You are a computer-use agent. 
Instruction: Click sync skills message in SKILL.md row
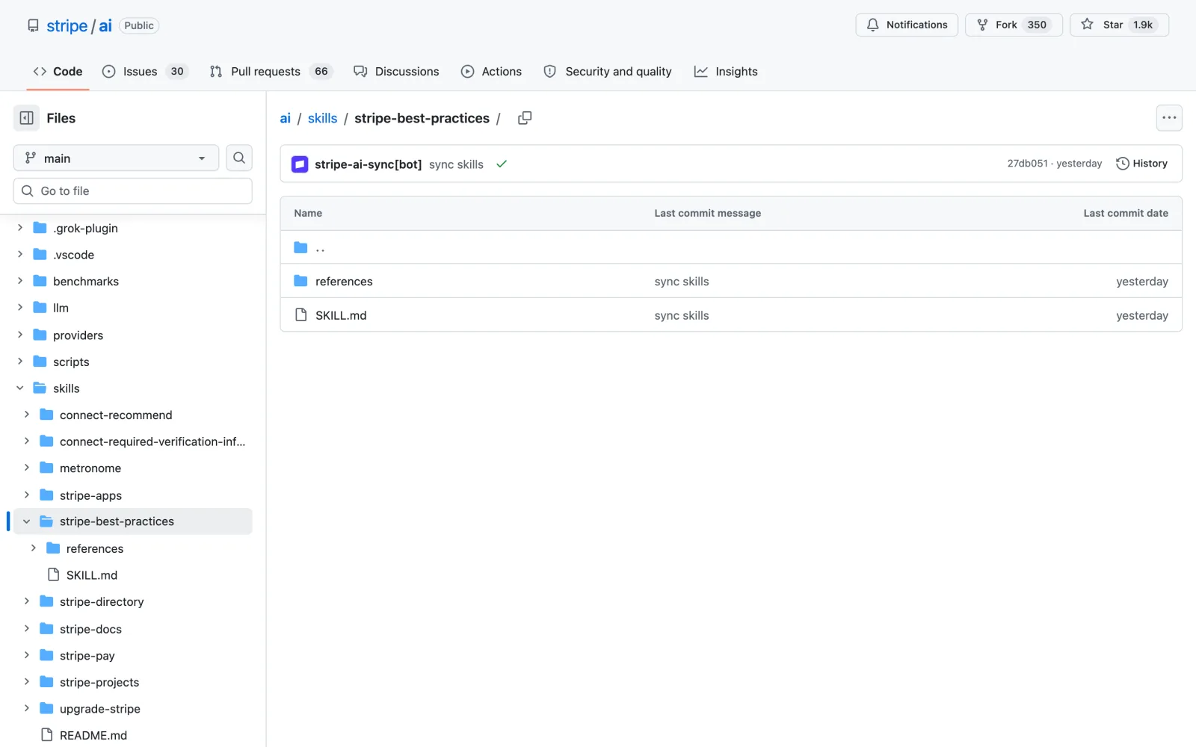(x=682, y=315)
